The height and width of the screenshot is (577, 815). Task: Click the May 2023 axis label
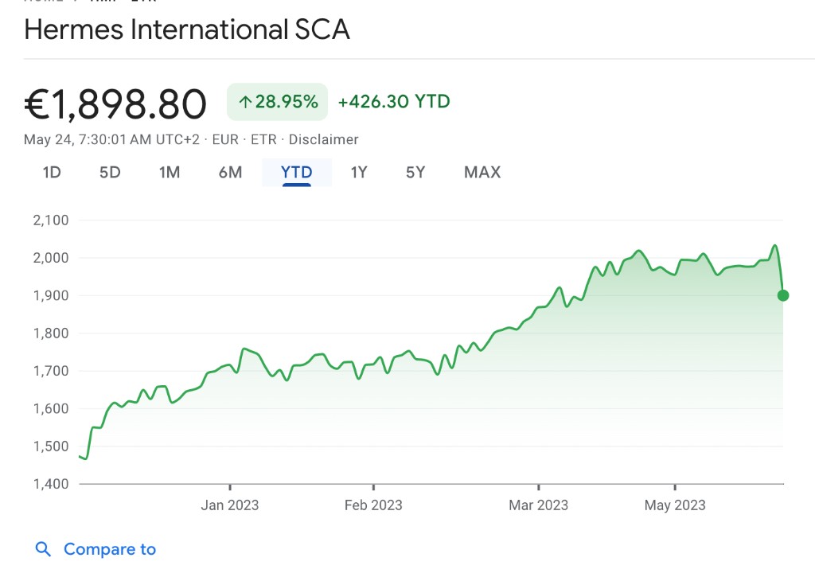click(675, 505)
